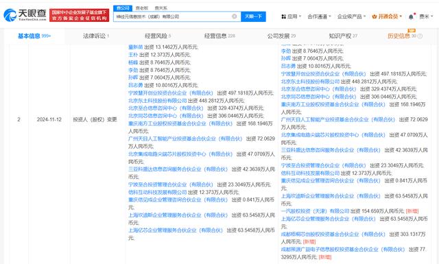The height and width of the screenshot is (264, 439).
Task: Open the 应用 dropdown
Action: point(291,16)
